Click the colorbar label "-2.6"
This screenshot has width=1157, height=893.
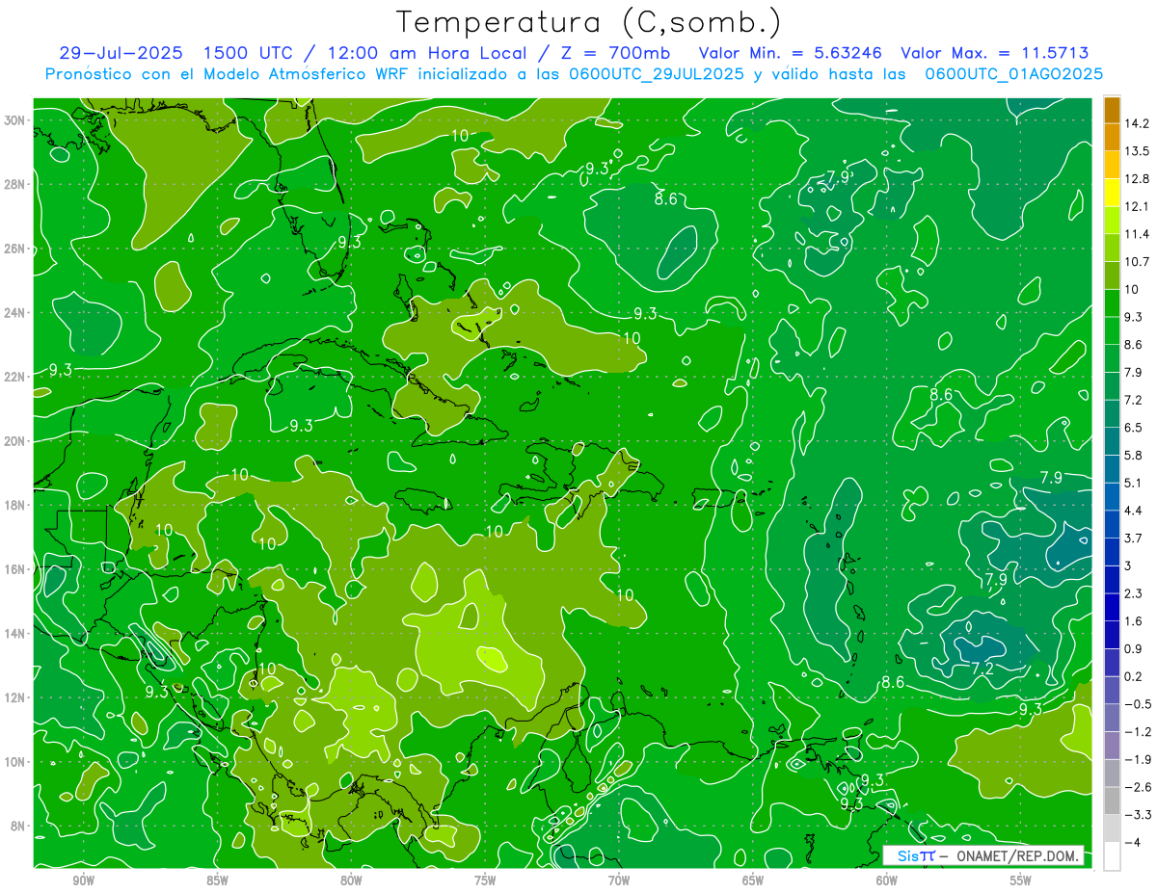1136,787
